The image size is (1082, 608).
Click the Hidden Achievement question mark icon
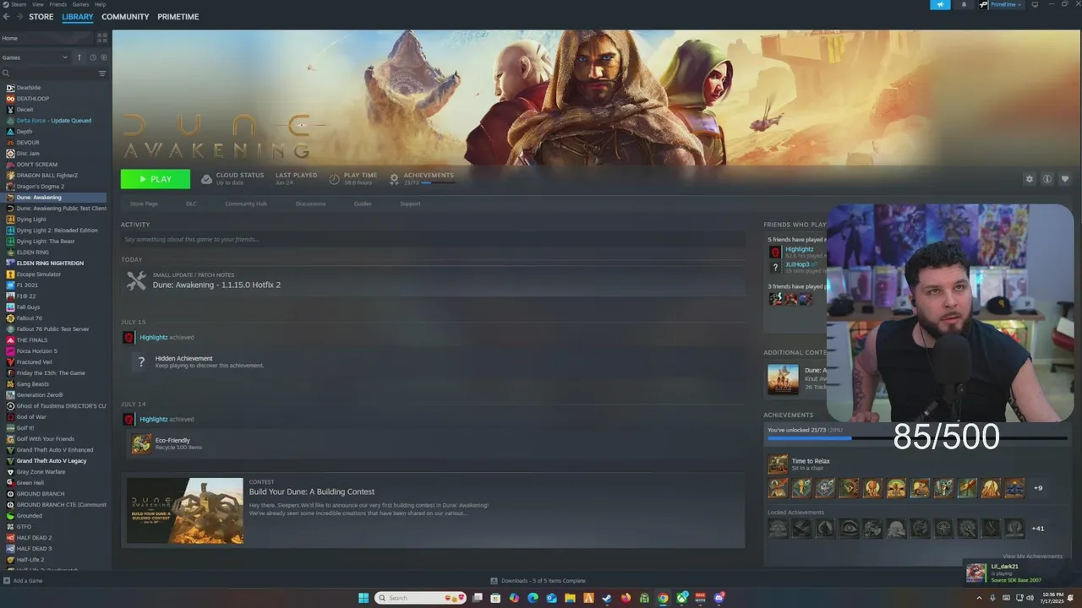(142, 362)
